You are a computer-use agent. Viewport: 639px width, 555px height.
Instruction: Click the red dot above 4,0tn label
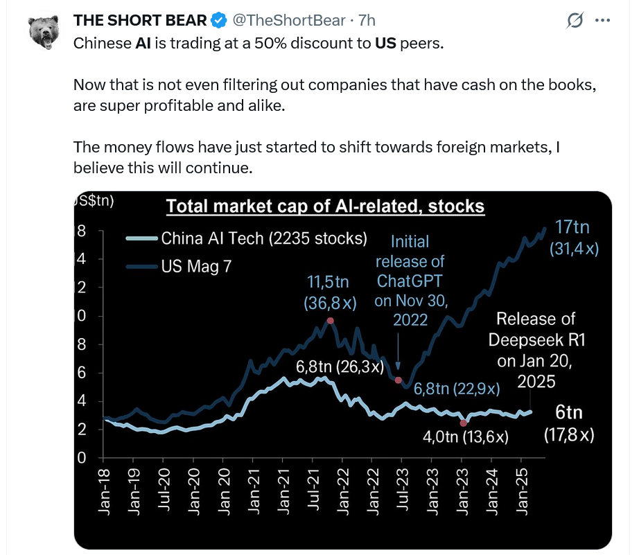(462, 423)
